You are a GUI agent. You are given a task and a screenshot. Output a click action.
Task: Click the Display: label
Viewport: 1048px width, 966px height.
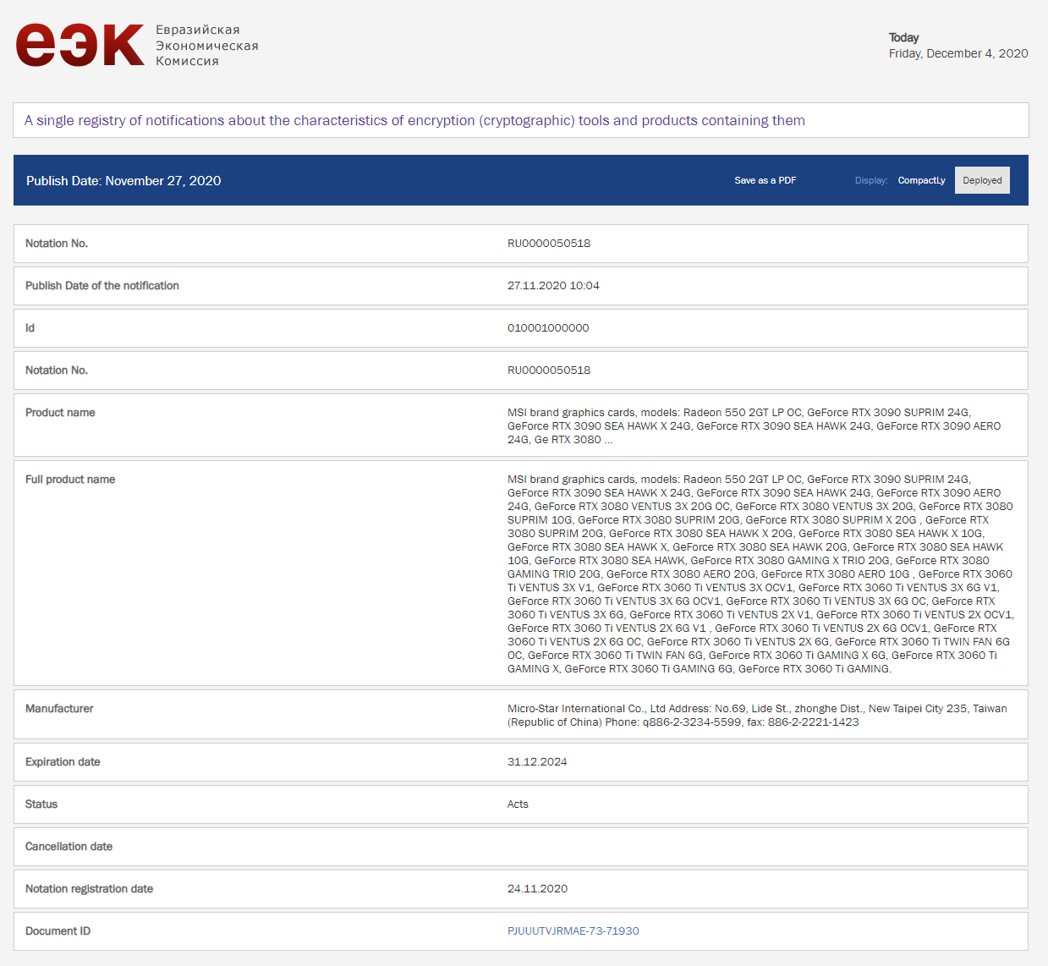click(x=871, y=180)
